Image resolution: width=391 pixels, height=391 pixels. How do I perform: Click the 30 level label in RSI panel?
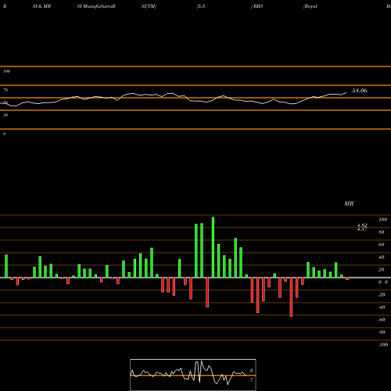click(x=5, y=115)
